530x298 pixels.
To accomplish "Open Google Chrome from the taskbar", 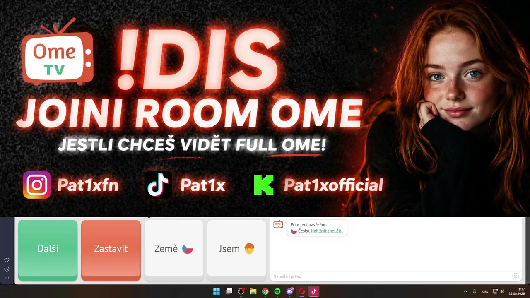I will click(265, 291).
